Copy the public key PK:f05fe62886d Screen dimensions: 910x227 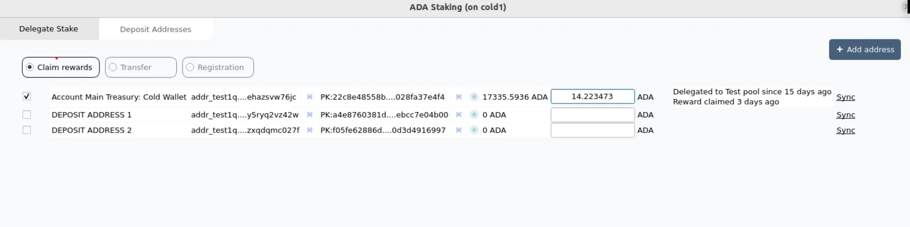click(x=459, y=130)
